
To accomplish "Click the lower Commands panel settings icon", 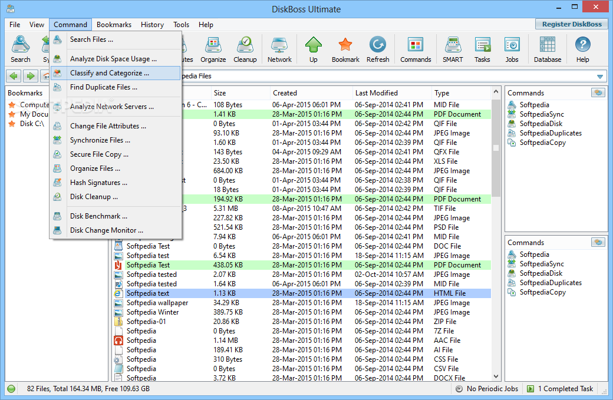I will click(598, 242).
